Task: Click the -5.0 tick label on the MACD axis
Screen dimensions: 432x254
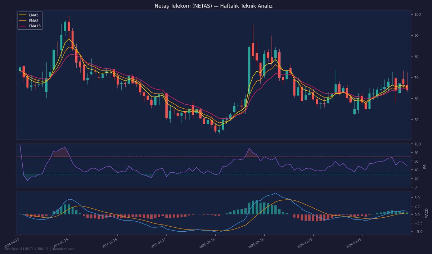Action: 418,231
